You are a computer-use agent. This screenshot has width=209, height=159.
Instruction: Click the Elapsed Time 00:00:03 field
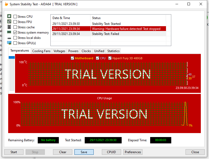point(161,140)
